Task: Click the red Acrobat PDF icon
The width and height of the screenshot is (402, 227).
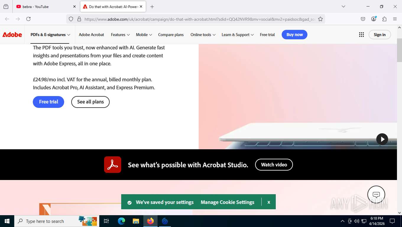Action: coord(113,165)
